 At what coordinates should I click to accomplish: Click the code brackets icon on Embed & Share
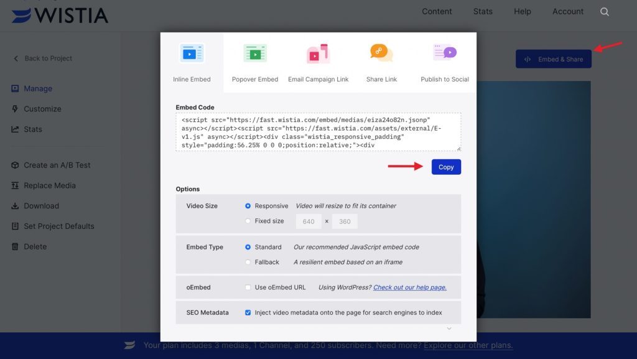pos(528,59)
